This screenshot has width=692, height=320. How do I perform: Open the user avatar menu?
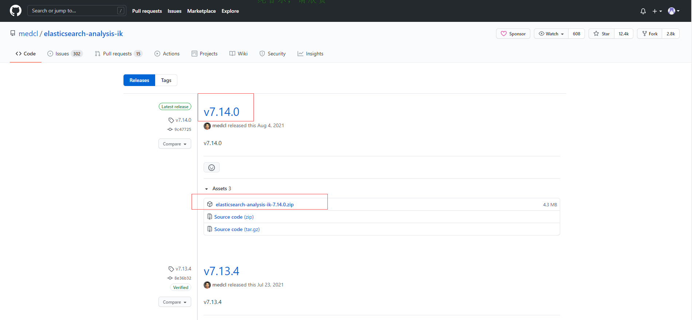(x=674, y=11)
